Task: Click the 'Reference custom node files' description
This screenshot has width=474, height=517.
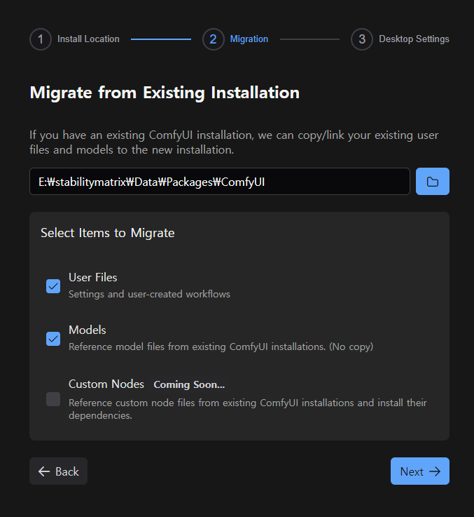Action: pos(248,409)
